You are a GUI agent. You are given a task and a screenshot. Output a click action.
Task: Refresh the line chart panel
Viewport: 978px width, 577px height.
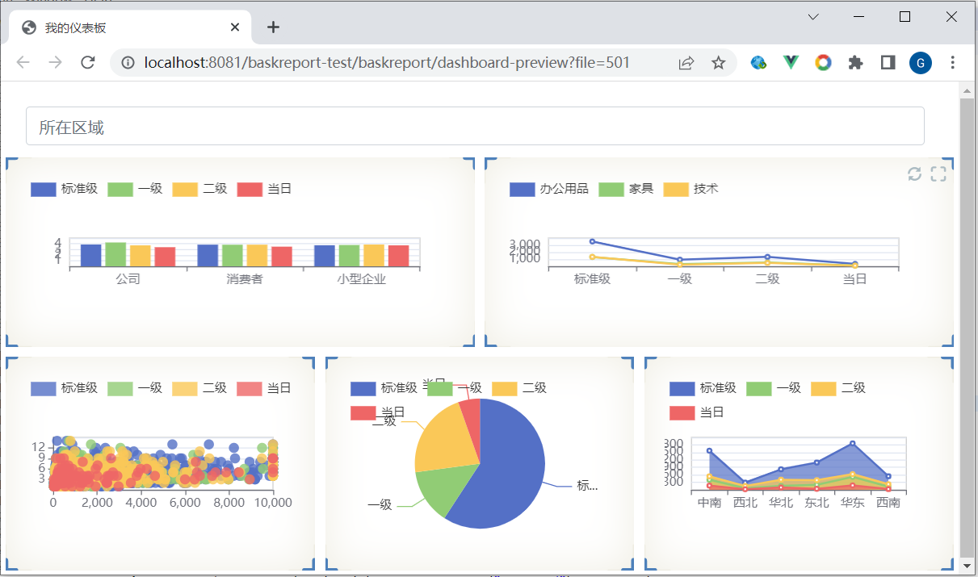point(914,174)
